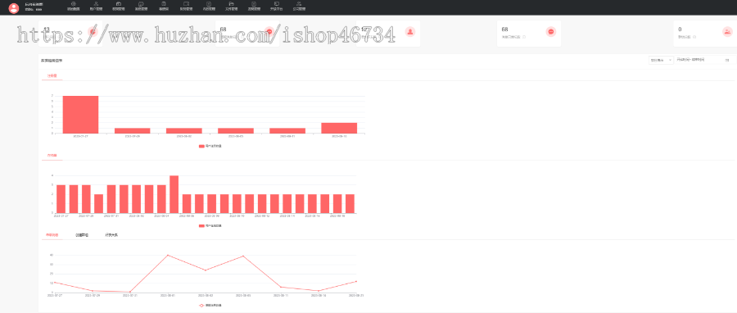This screenshot has width=737, height=313.
Task: Open the 文件管理 navigation item with folder icon
Action: click(231, 6)
